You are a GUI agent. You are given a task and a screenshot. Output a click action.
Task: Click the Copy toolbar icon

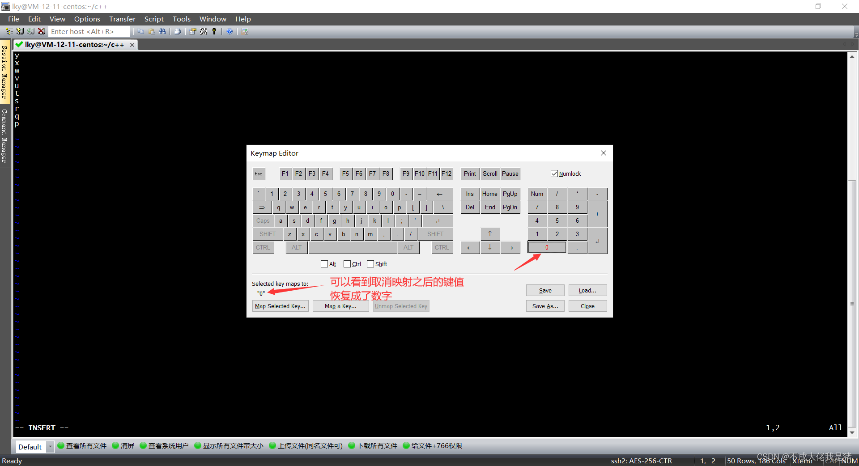141,31
